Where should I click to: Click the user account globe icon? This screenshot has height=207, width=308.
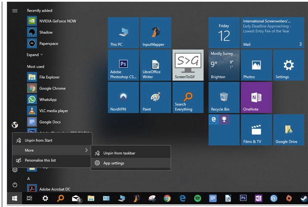[15, 125]
